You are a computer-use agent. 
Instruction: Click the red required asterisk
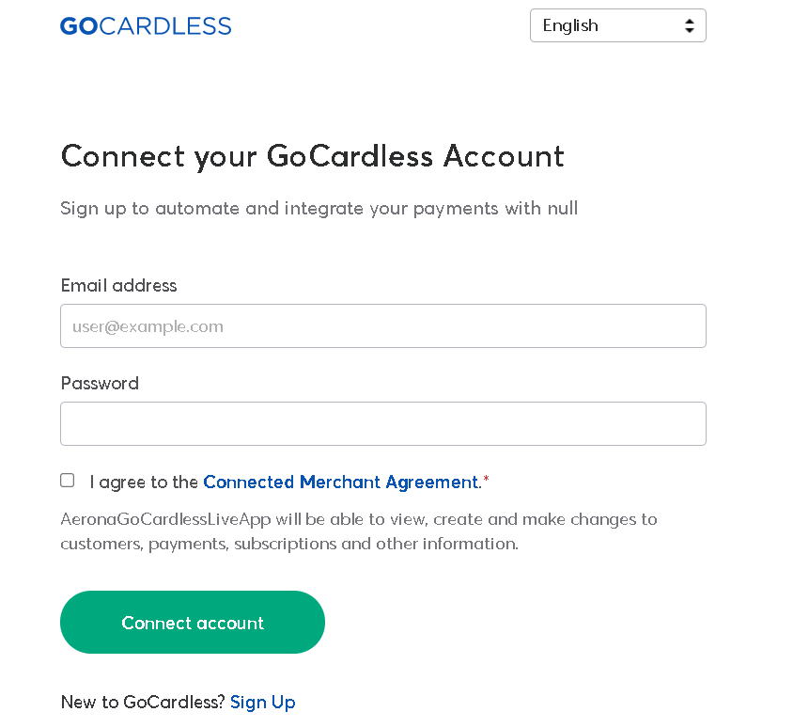coord(486,479)
